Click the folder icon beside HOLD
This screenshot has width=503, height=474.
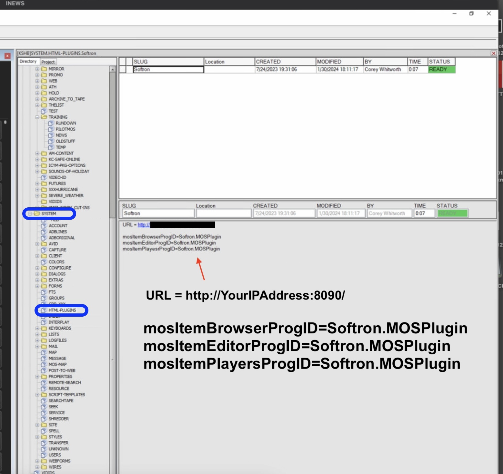[x=44, y=93]
